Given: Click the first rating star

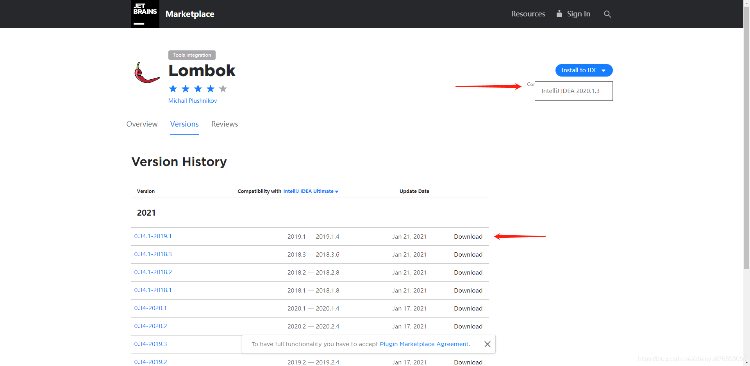Looking at the screenshot, I should tap(173, 89).
